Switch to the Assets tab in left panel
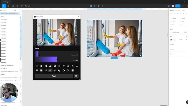 tap(5, 10)
